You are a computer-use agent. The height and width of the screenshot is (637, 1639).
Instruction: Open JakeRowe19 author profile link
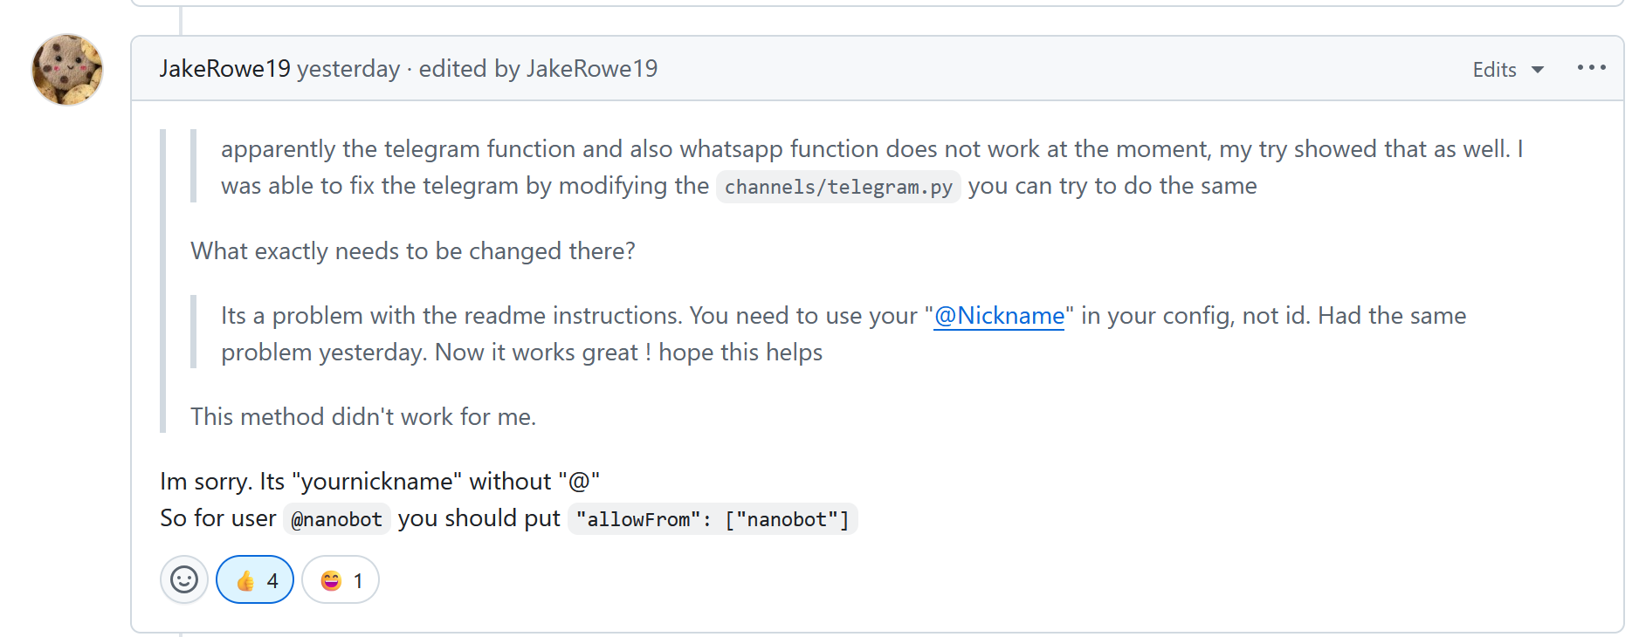click(224, 69)
